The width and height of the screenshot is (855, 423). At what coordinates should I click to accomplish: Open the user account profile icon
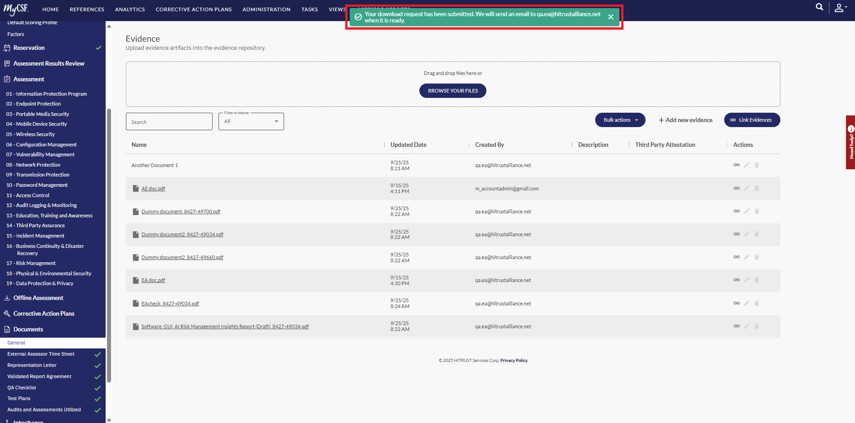pos(840,8)
